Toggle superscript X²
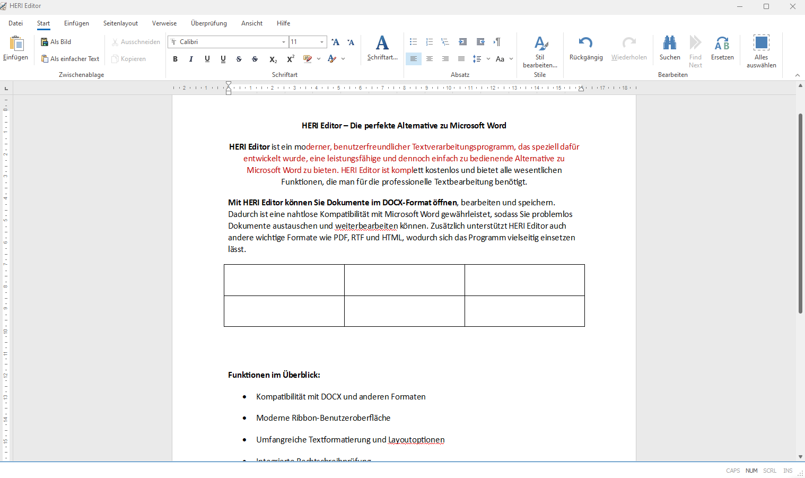Viewport: 805px width, 478px height. point(291,59)
